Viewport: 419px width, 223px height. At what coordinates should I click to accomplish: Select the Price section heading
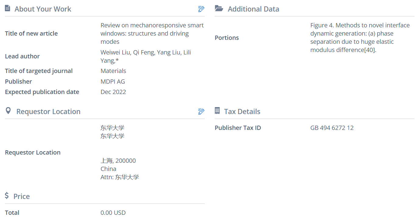click(22, 197)
